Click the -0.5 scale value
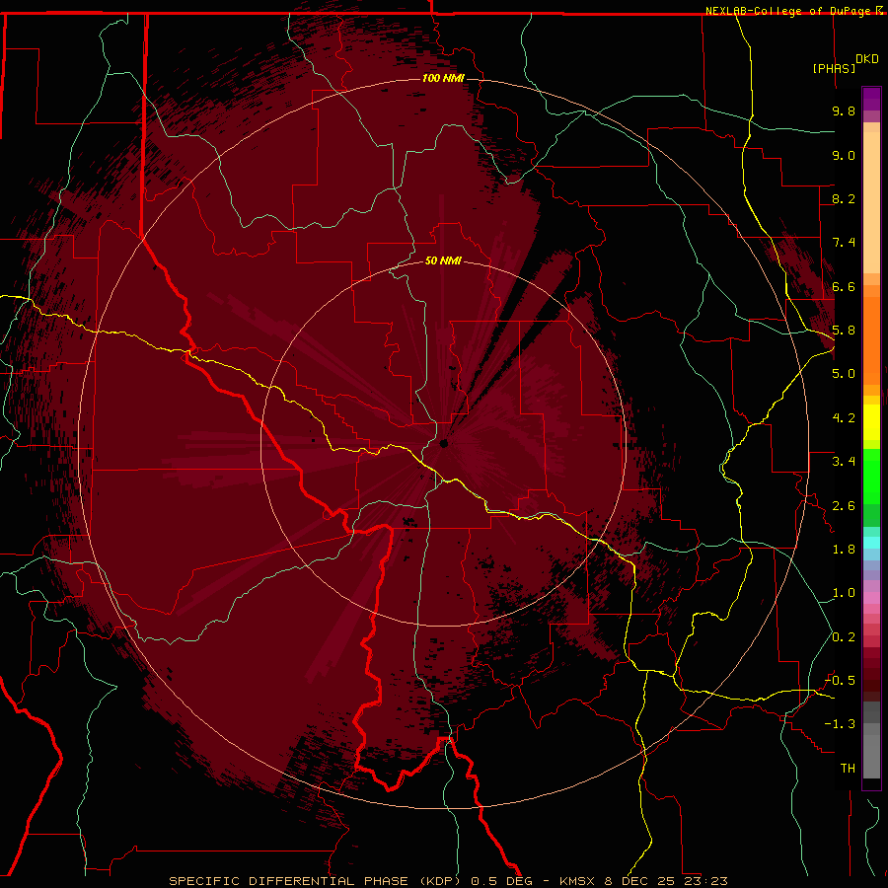Screen dimensions: 888x888 [841, 681]
